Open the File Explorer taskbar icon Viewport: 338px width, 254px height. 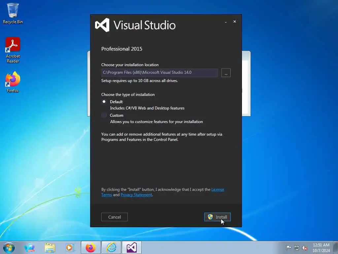(x=50, y=248)
